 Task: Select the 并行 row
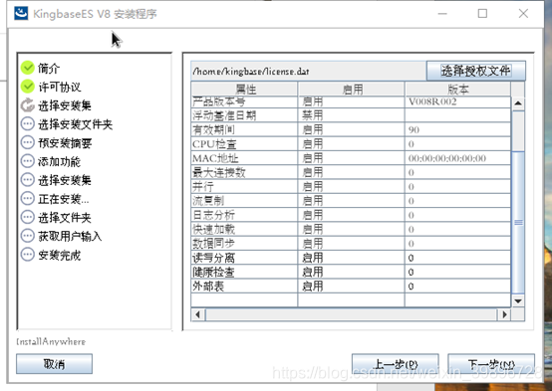coord(351,186)
